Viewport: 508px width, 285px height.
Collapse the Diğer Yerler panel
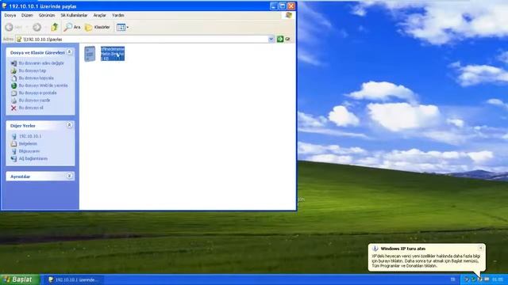click(x=69, y=125)
